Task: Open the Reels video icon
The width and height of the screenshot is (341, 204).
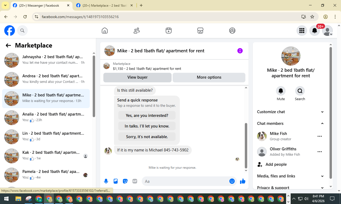Action: pos(168,31)
